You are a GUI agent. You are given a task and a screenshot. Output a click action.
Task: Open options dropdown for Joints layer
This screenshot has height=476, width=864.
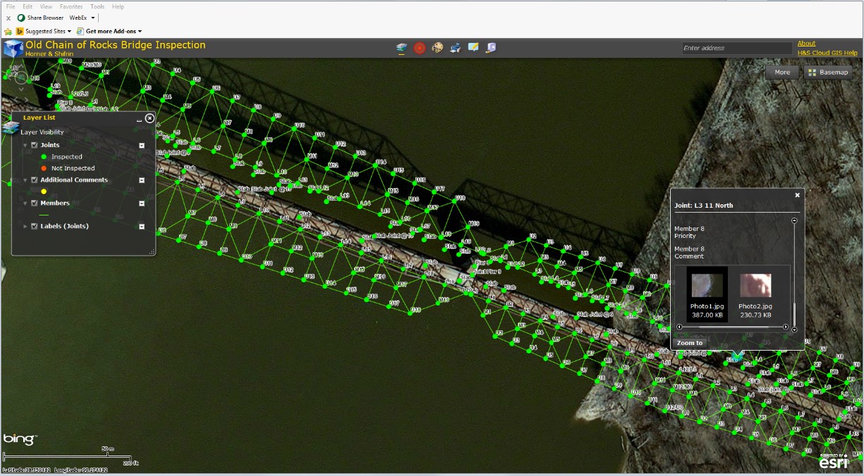[x=142, y=146]
